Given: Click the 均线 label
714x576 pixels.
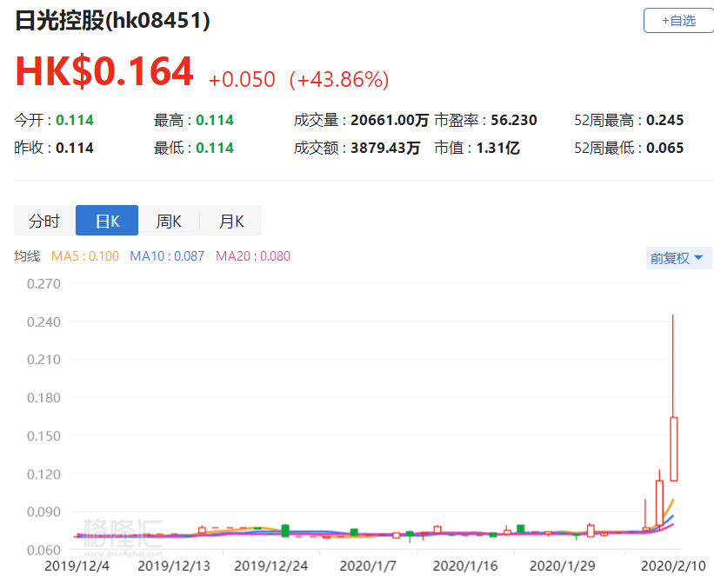Looking at the screenshot, I should (27, 256).
